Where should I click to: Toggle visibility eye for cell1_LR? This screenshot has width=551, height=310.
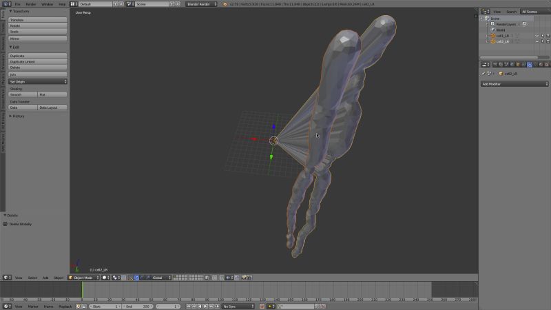coord(537,36)
